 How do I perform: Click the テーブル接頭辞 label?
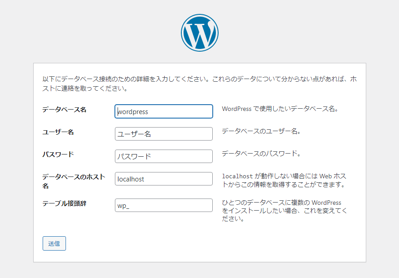pyautogui.click(x=64, y=203)
